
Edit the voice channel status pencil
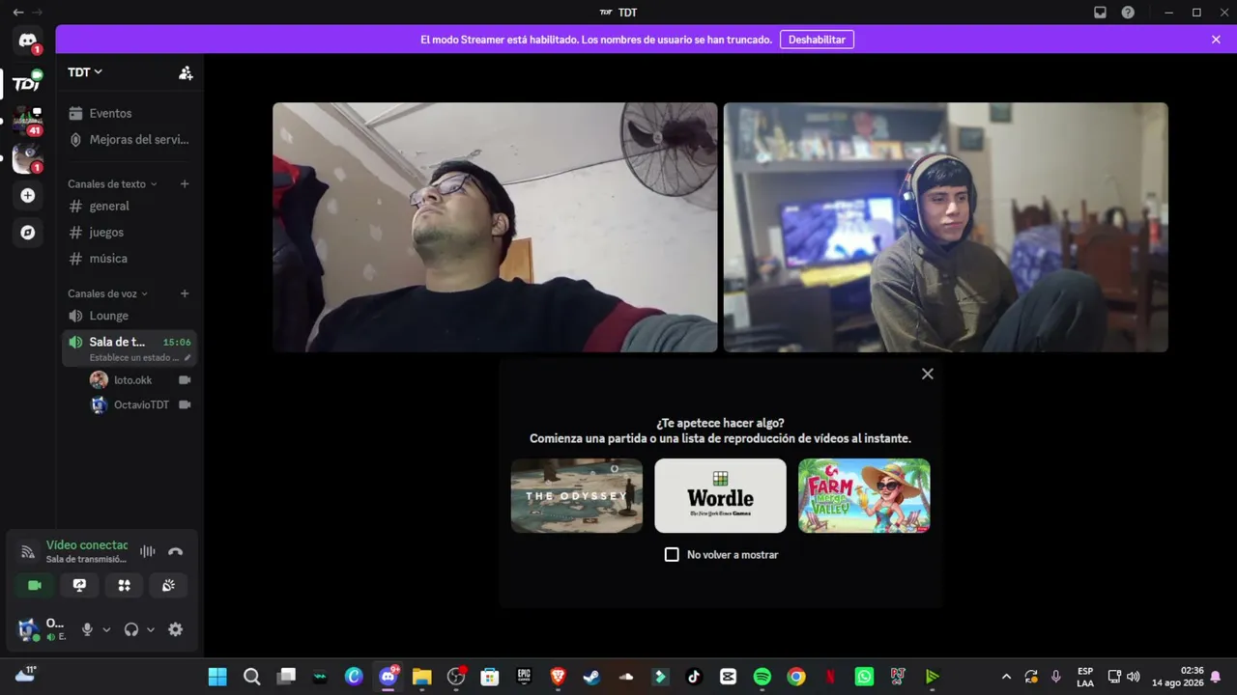(187, 358)
